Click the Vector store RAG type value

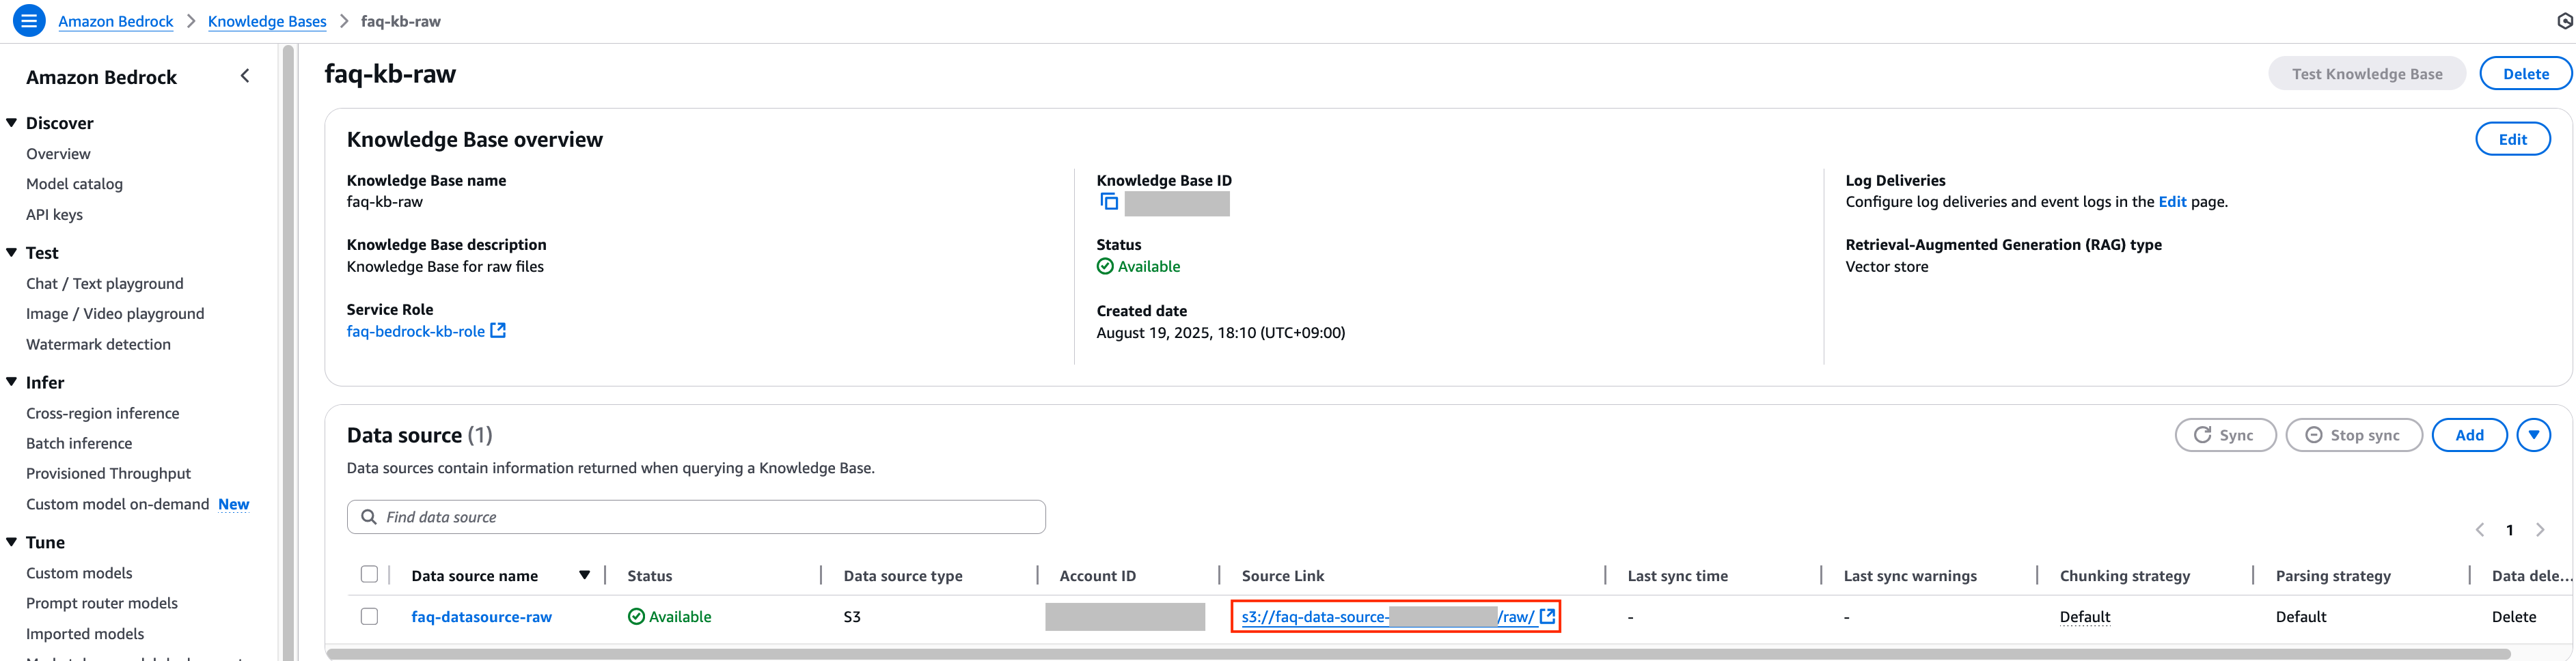click(x=1886, y=267)
